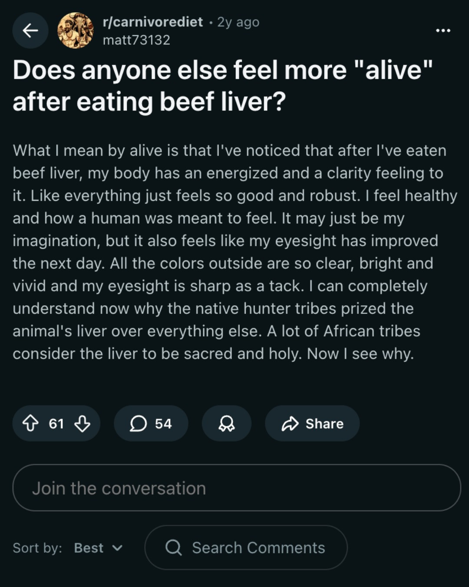Click the magnifying glass search icon

coord(174,547)
